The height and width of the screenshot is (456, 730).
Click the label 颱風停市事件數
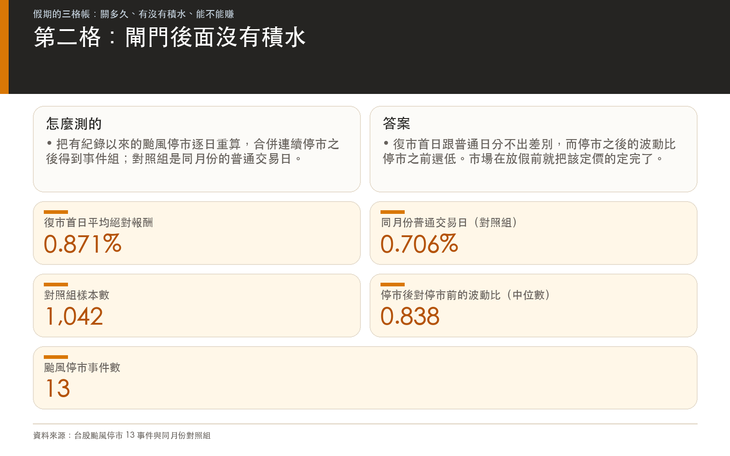(x=82, y=368)
